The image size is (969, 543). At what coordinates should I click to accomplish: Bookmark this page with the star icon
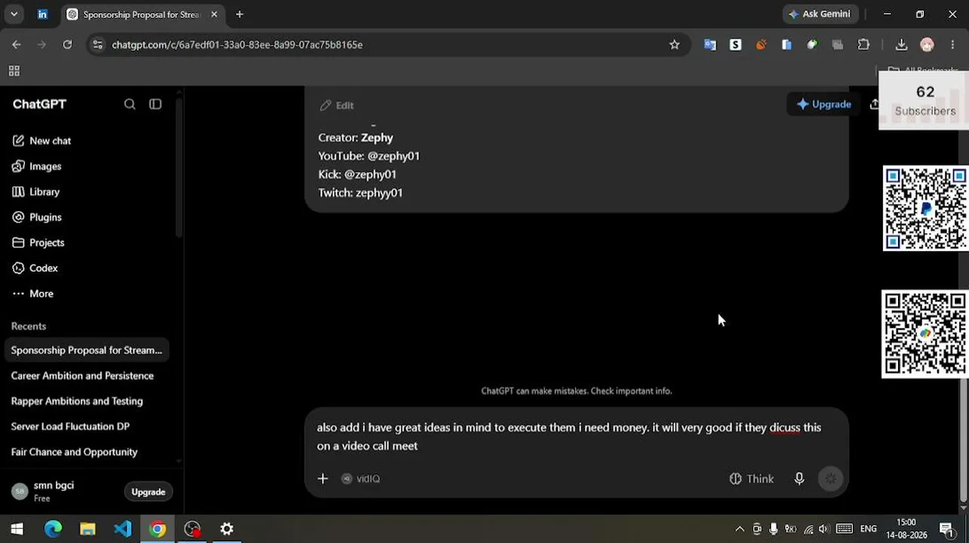[674, 45]
